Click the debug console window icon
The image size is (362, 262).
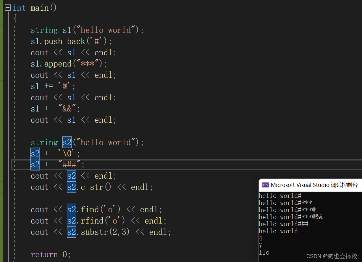(x=265, y=185)
